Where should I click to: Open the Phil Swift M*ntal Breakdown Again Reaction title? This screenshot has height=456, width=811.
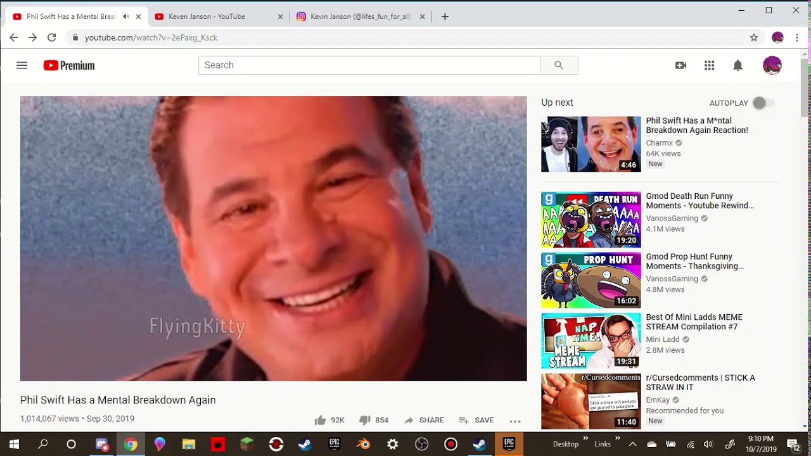click(697, 125)
